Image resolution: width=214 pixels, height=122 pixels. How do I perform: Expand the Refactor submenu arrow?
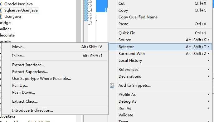pyautogui.click(x=208, y=46)
